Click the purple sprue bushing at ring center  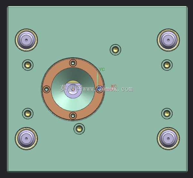(73, 89)
